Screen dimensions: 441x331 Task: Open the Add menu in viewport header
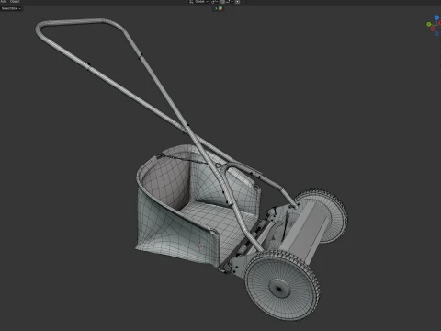tap(4, 1)
